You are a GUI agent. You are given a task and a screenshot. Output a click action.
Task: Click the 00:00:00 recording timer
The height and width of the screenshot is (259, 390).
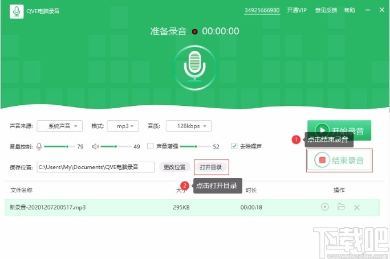221,31
